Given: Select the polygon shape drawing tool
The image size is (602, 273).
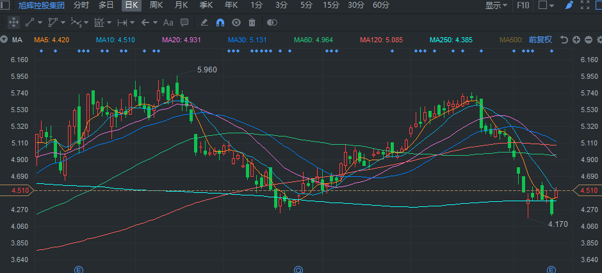Looking at the screenshot, I should (x=53, y=22).
